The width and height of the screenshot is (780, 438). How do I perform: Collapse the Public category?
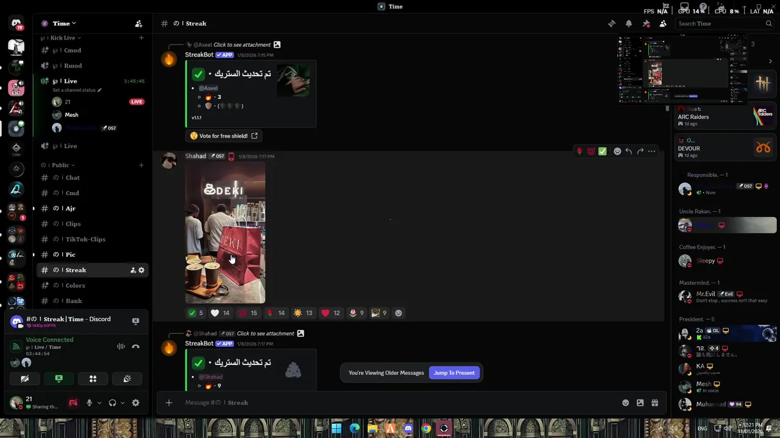pyautogui.click(x=63, y=165)
